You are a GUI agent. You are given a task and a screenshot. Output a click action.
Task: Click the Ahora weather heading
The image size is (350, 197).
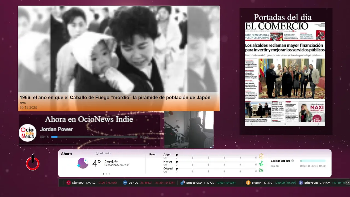pyautogui.click(x=66, y=154)
